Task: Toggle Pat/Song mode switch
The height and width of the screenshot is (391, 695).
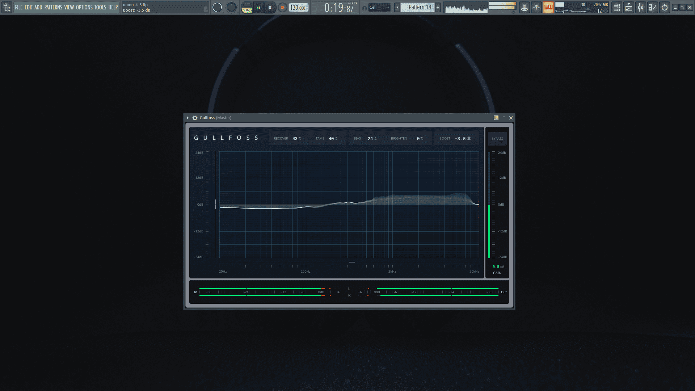Action: 247,8
